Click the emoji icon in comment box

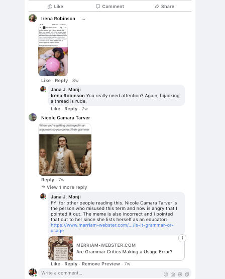(x=166, y=274)
